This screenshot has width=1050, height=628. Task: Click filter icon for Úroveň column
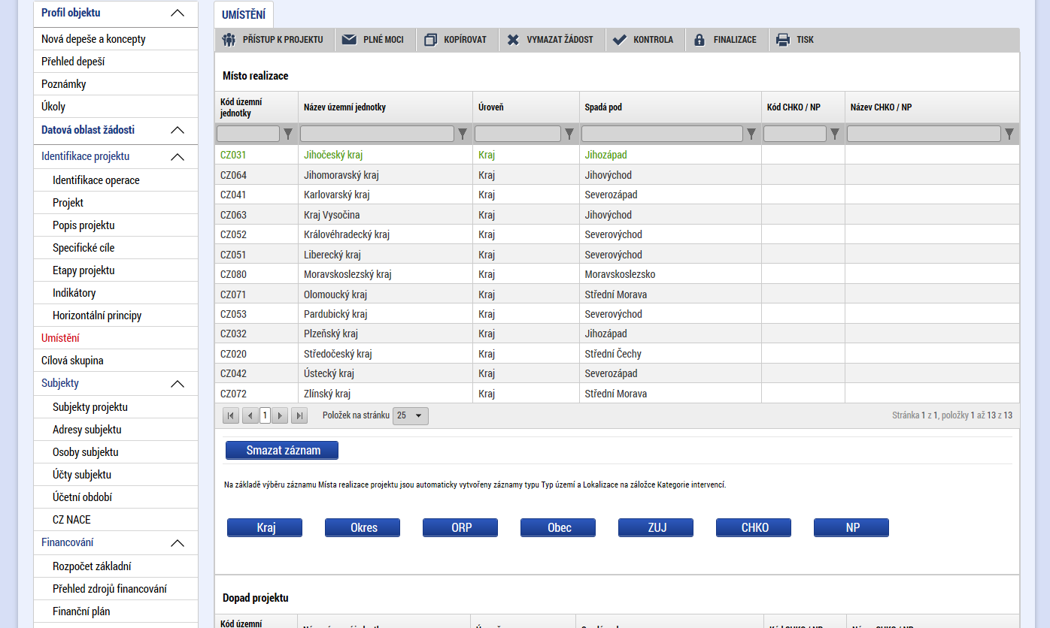tap(569, 134)
